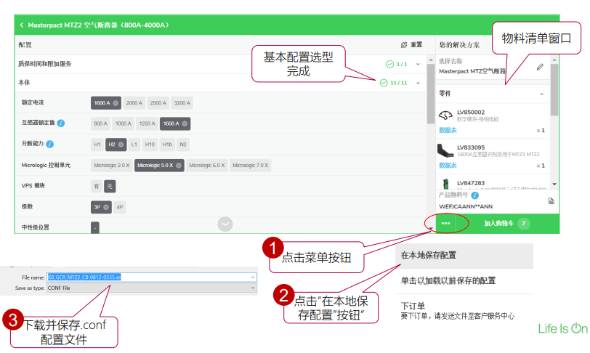Collapse the 本体 section
This screenshot has width=590, height=353.
click(418, 83)
